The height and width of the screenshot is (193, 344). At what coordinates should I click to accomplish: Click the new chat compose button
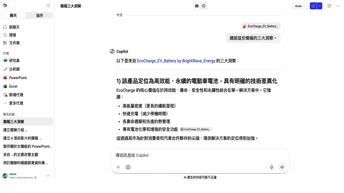[313, 6]
